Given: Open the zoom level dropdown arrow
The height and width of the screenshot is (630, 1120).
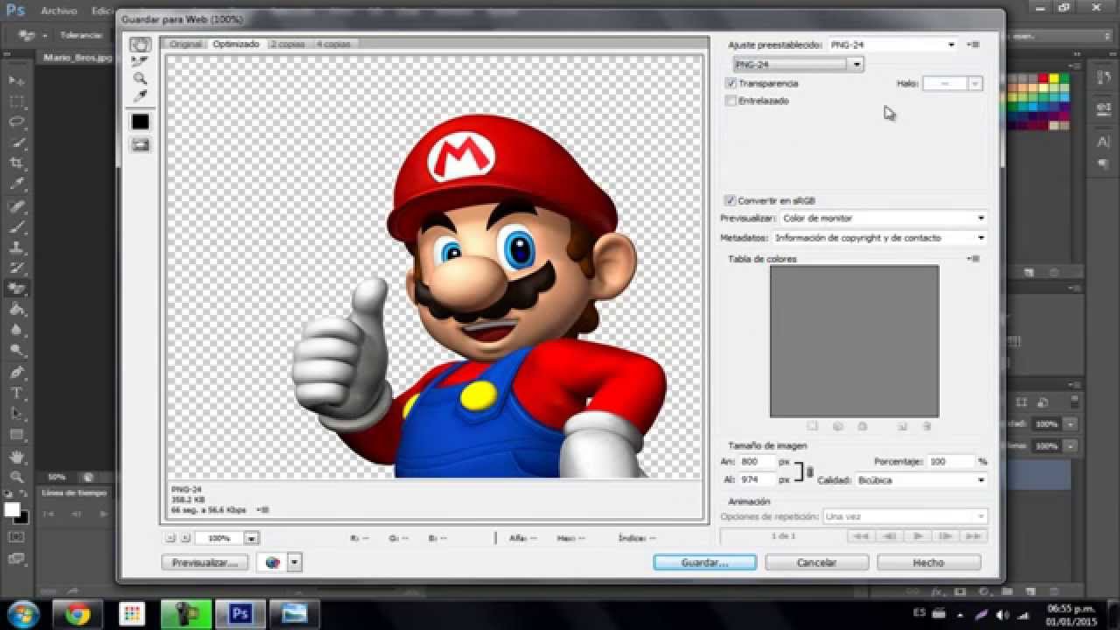Looking at the screenshot, I should click(251, 538).
